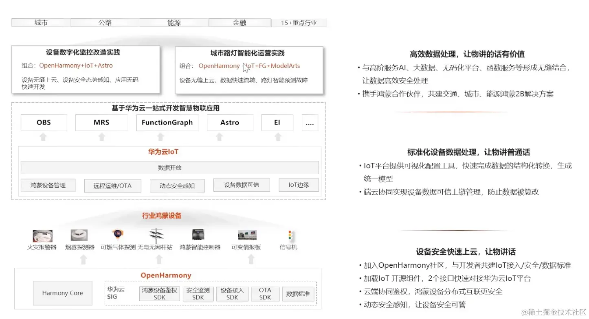Switch to the 金融 industry tab
The height and width of the screenshot is (319, 589).
[240, 23]
